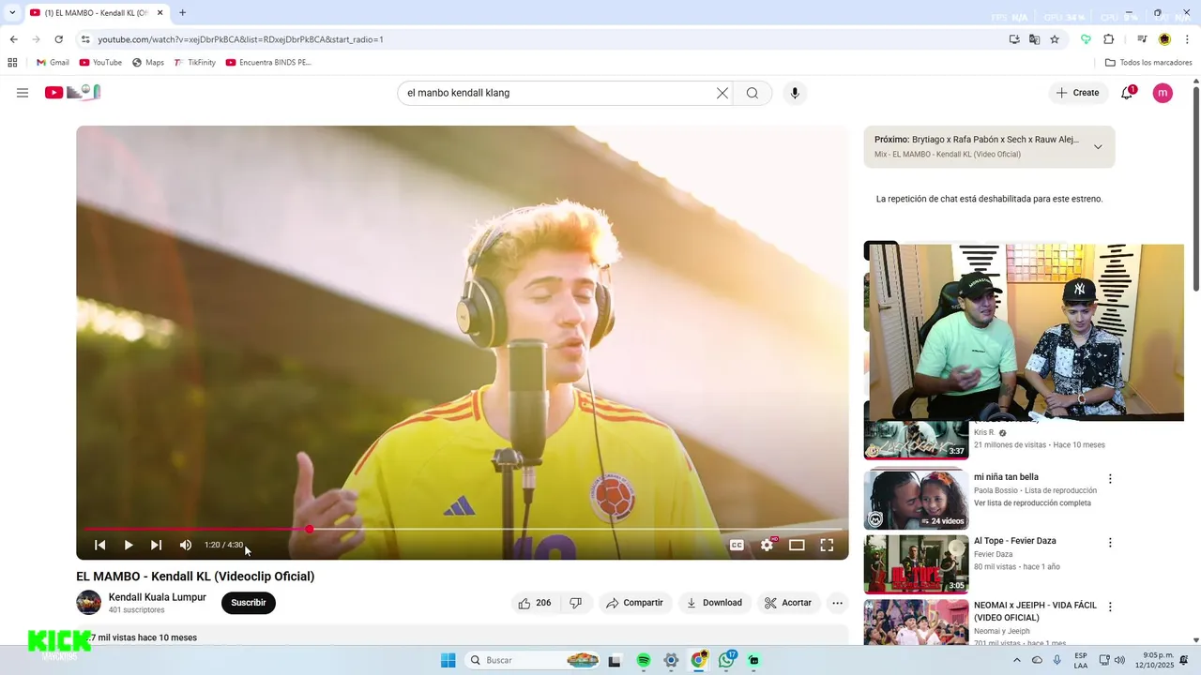Click 'Ver lista de reproducción completa'
The height and width of the screenshot is (675, 1201).
pos(1032,503)
